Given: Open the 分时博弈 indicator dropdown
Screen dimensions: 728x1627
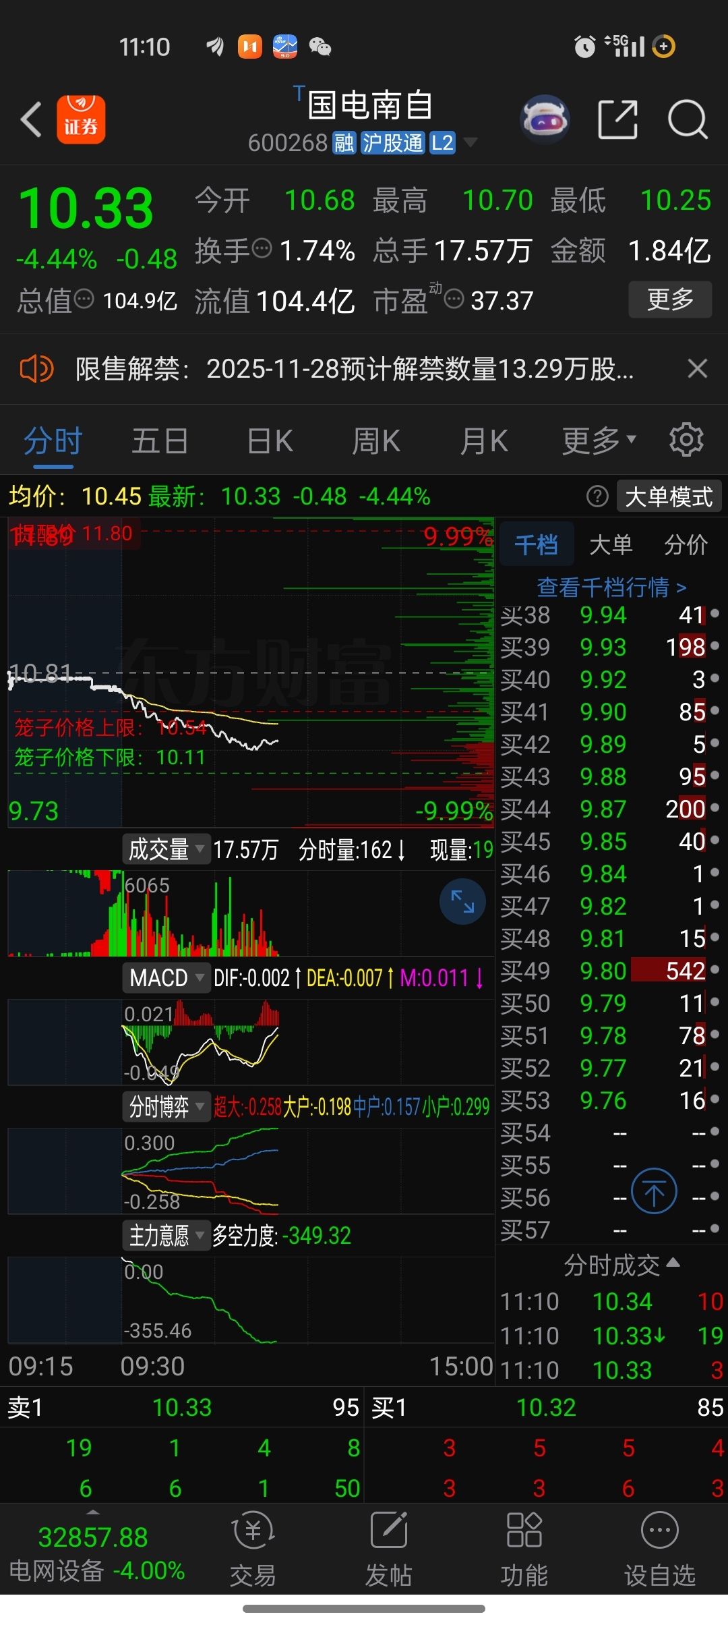Looking at the screenshot, I should pyautogui.click(x=166, y=1106).
